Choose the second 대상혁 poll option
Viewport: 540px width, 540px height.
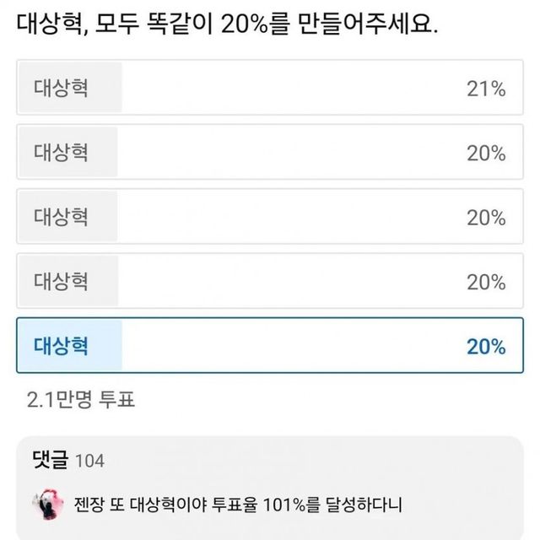[270, 153]
